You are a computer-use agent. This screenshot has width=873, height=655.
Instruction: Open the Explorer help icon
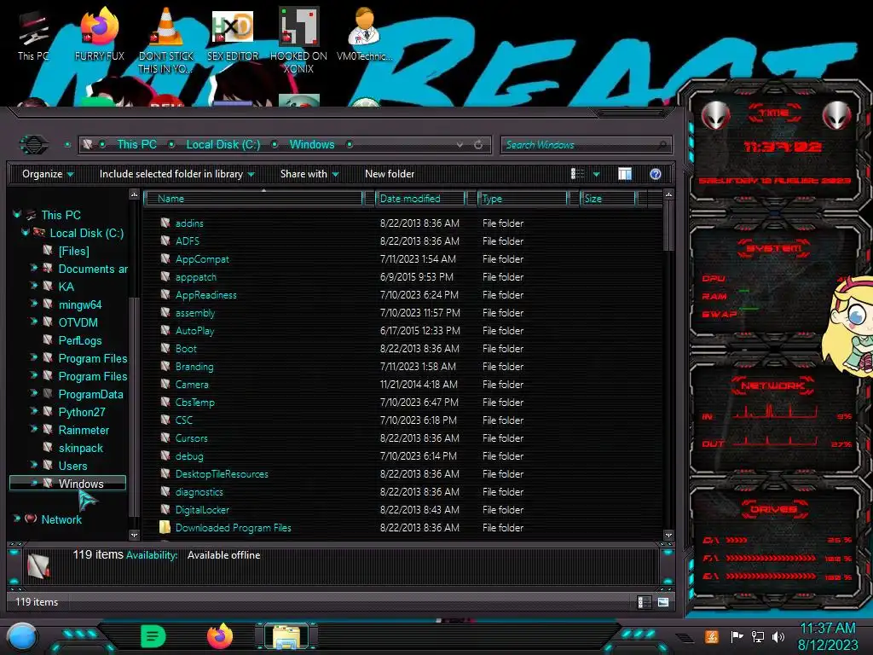click(x=656, y=174)
